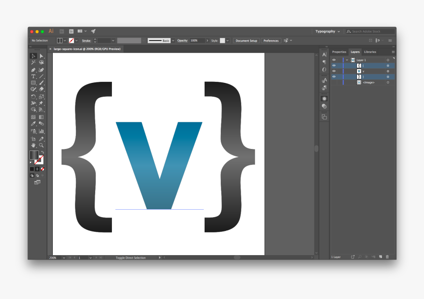
Task: Open the stroke color dropdown in control bar
Action: coord(76,40)
